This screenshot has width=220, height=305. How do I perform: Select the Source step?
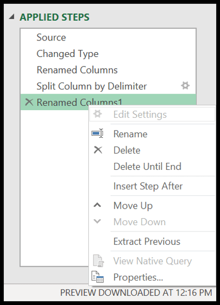[x=108, y=37]
